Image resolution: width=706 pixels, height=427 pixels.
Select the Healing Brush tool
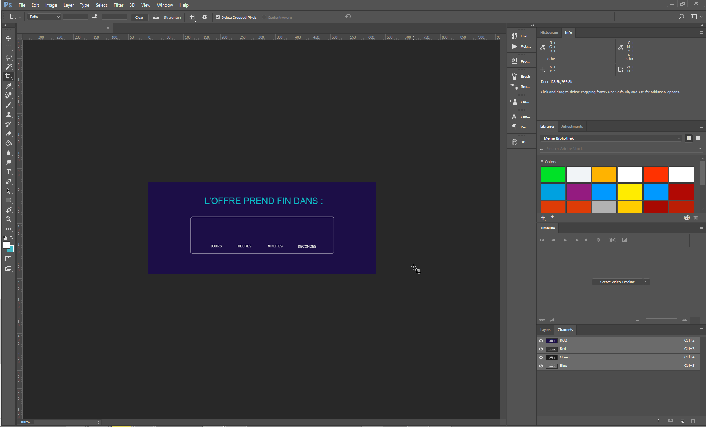click(x=8, y=95)
